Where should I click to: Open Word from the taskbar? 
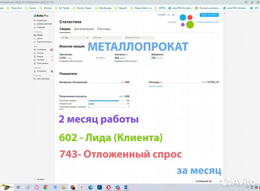(126, 187)
